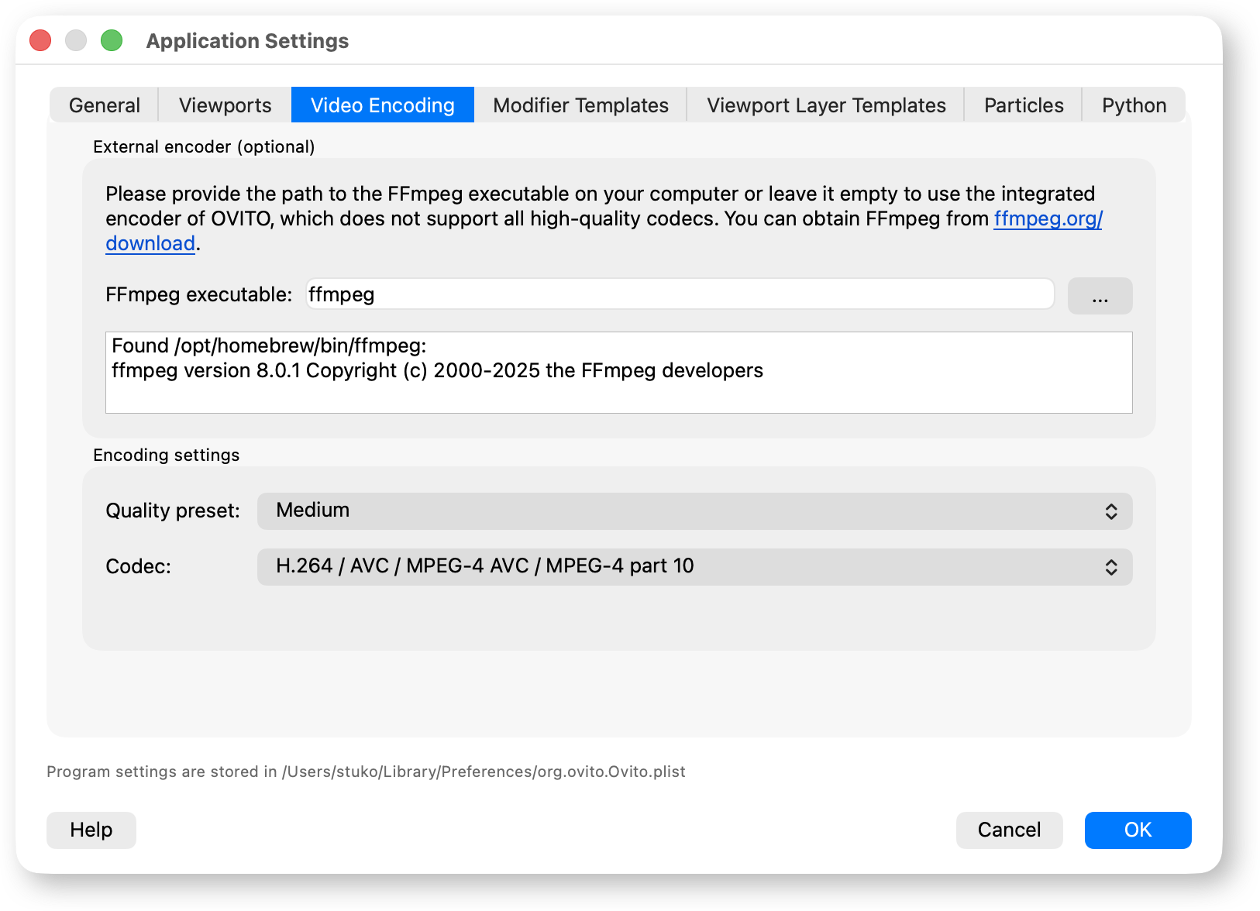The height and width of the screenshot is (911, 1260).
Task: Cancel the Application Settings dialog
Action: (x=1009, y=830)
